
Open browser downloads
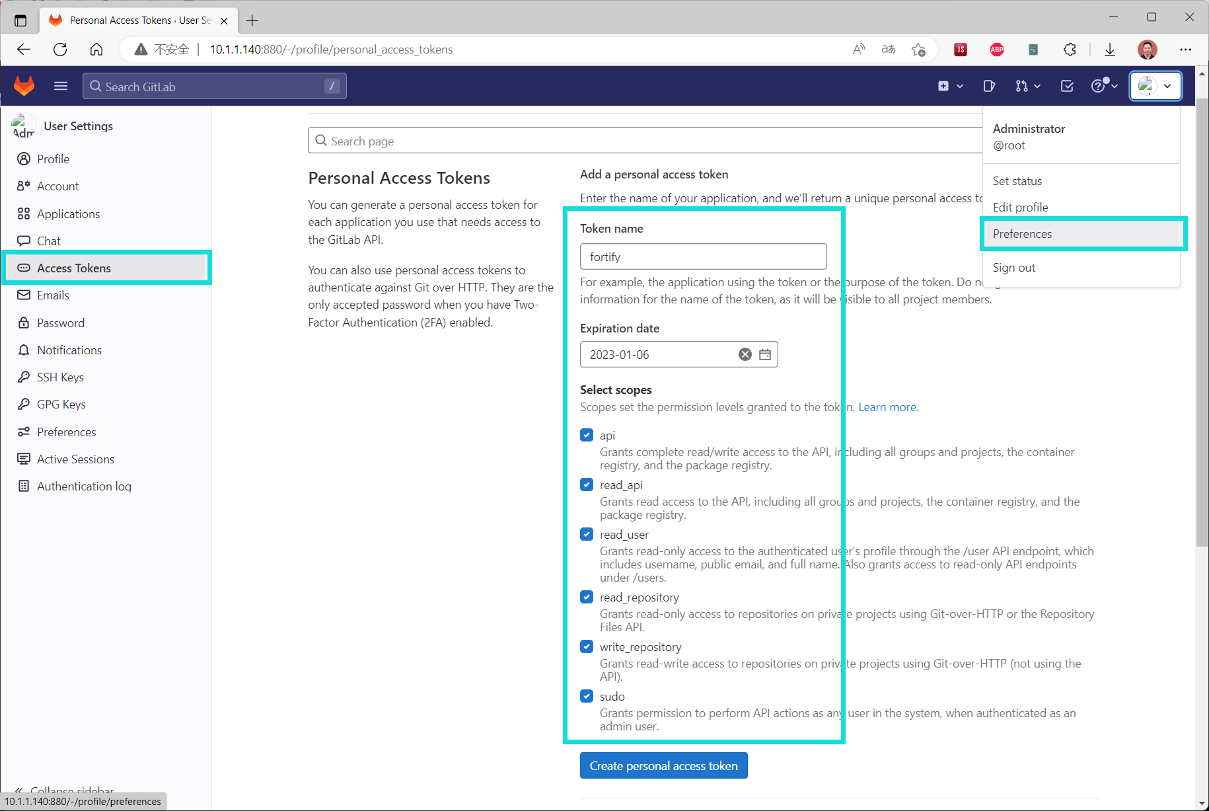click(1110, 50)
